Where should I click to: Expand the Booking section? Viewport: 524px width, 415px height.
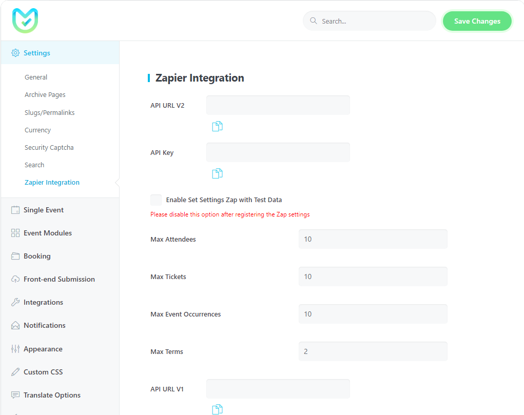tap(37, 256)
